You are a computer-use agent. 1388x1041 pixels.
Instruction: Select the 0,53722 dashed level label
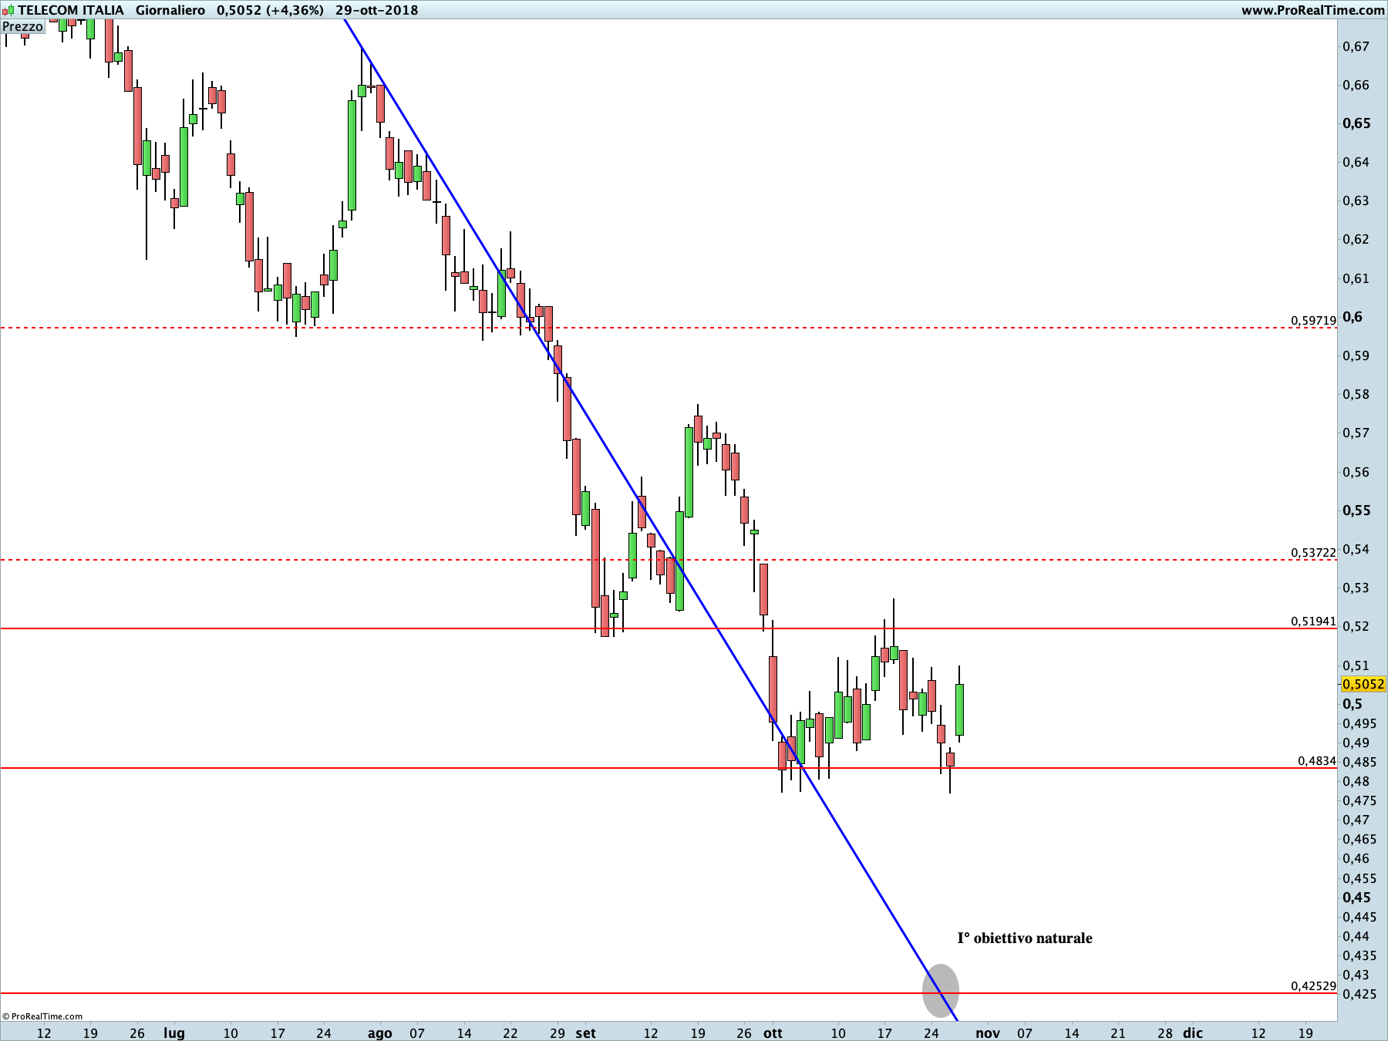pos(1313,552)
